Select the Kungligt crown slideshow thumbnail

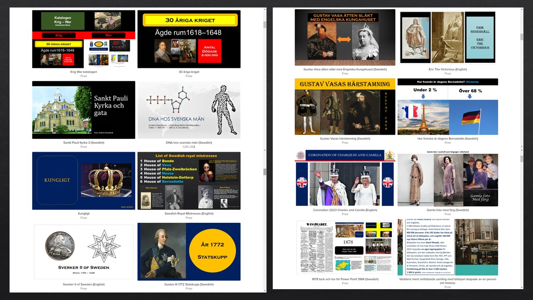click(84, 181)
